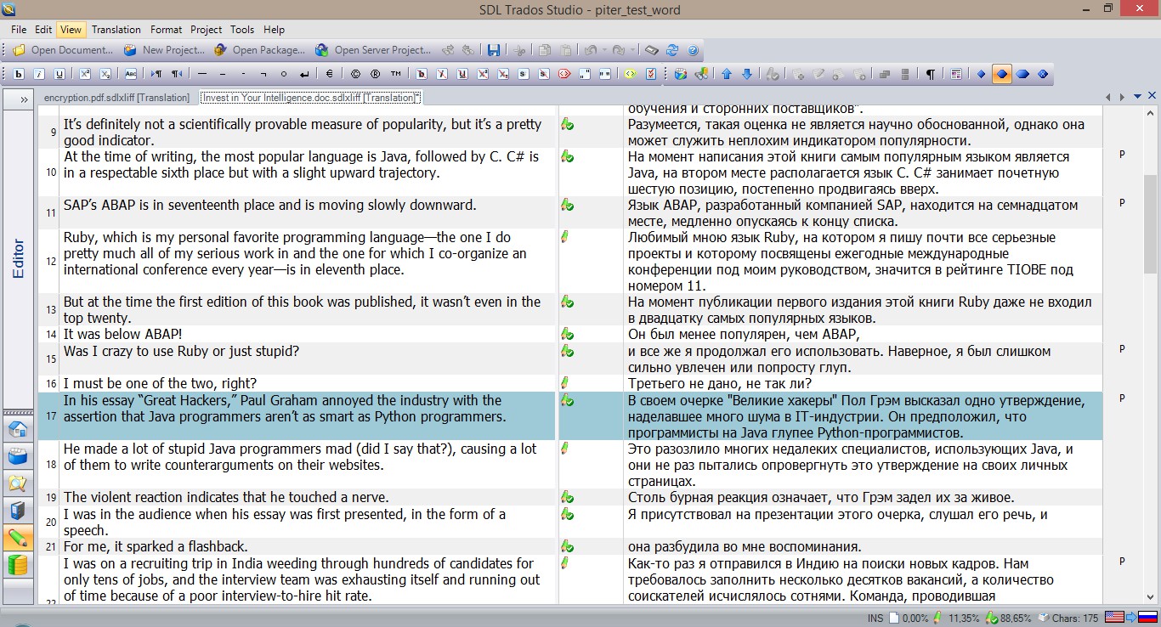This screenshot has width=1161, height=627.
Task: Click the right-to-left paragraph mark icon
Action: (177, 74)
